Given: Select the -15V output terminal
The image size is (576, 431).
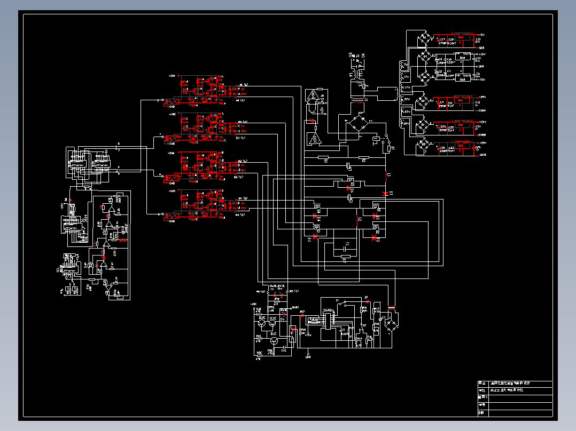Looking at the screenshot, I should pos(481,79).
